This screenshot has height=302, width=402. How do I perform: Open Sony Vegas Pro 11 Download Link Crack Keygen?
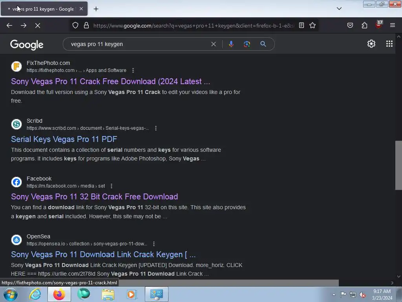click(103, 254)
